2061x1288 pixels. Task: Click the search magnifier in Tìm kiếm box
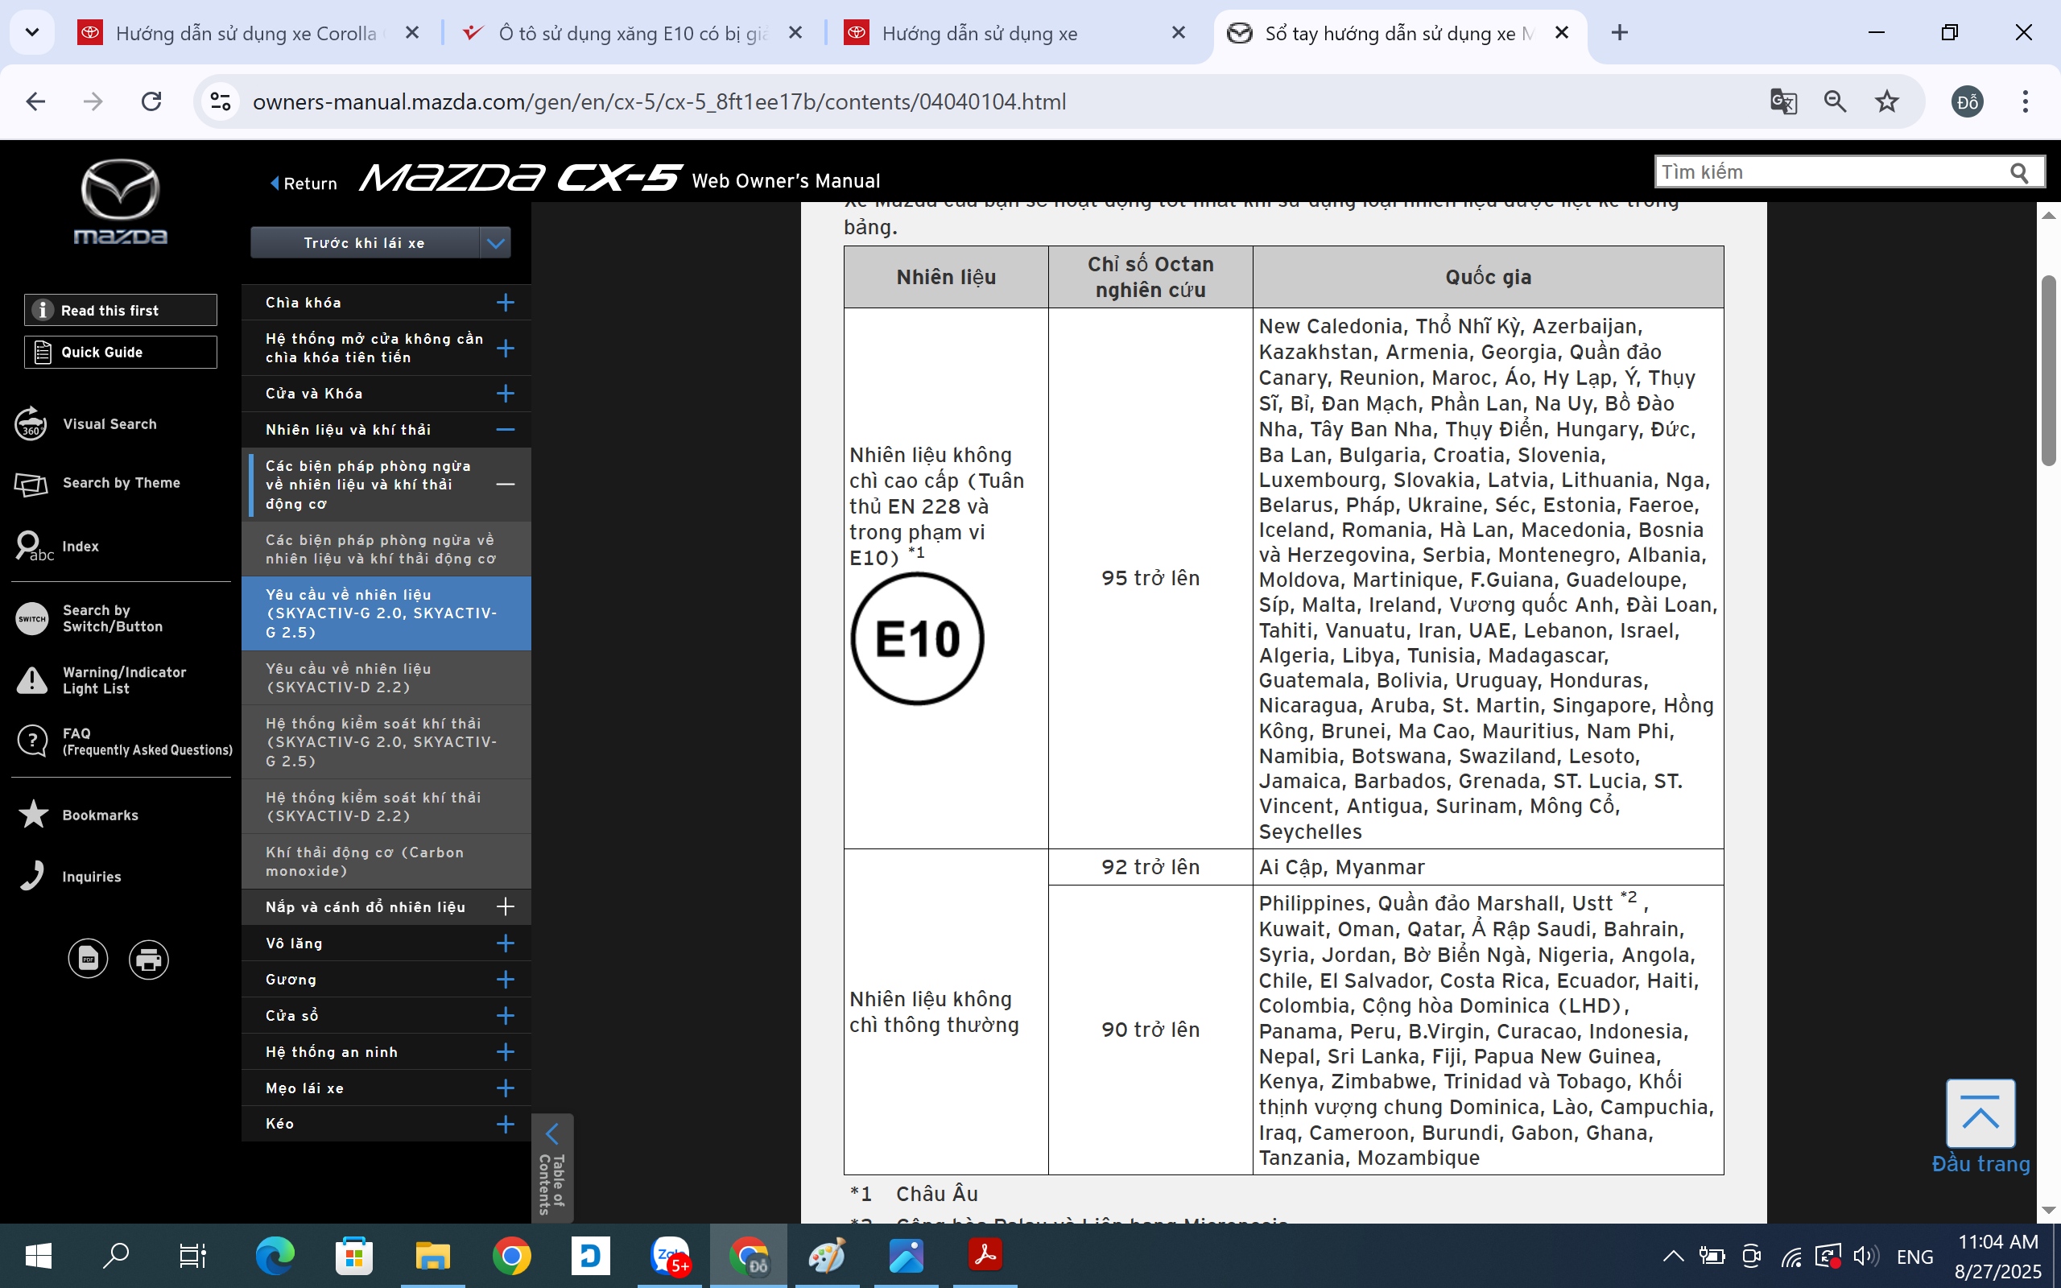pyautogui.click(x=2019, y=173)
